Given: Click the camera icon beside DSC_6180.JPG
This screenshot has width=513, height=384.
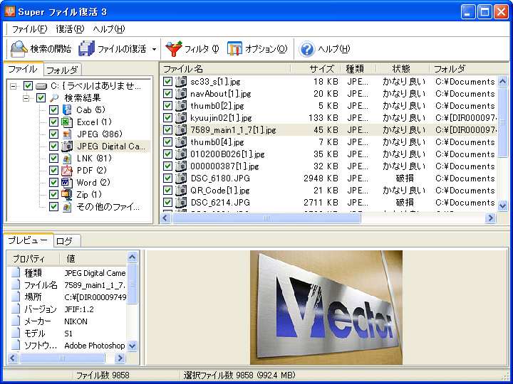Looking at the screenshot, I should click(x=181, y=178).
